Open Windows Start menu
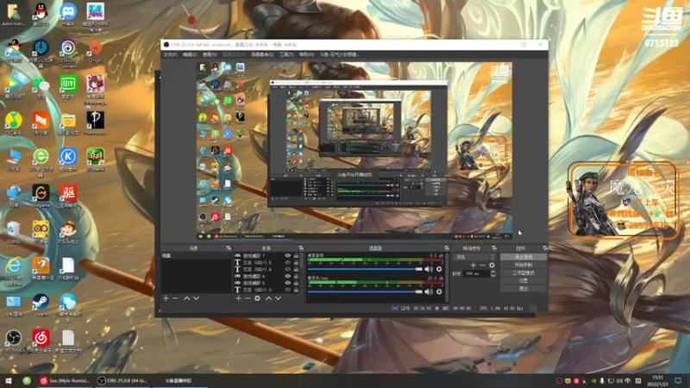690x388 pixels. tap(9, 380)
